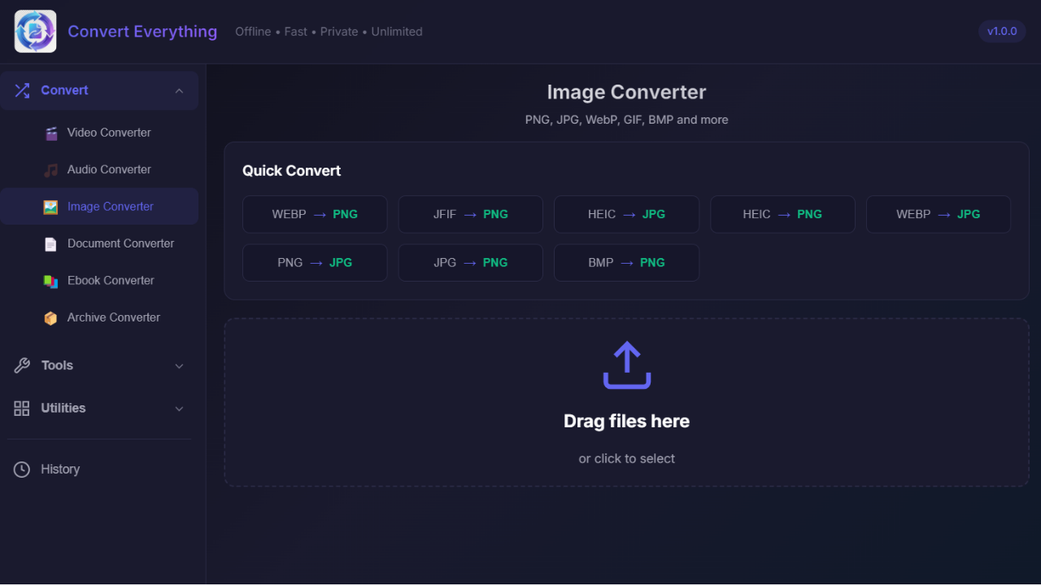Screen dimensions: 1041x586
Task: Click the v1.0.0 version badge
Action: 1001,31
